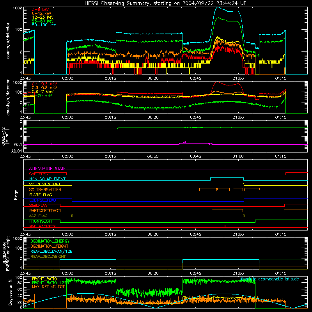Click the 01:00 tick label under the GOES-12 panel

tap(238, 156)
